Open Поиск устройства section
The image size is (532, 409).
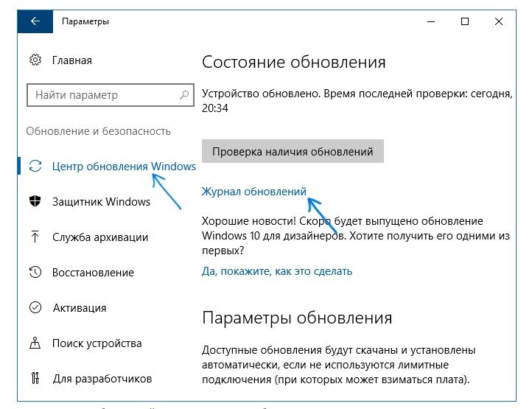point(97,343)
